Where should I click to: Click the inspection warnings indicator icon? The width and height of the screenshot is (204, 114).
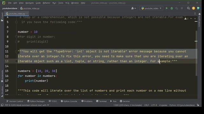[x=186, y=19]
